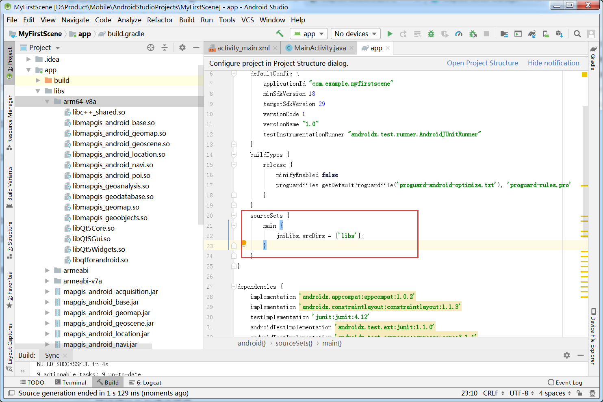Toggle the 2: Favorites side tab
Image resolution: width=603 pixels, height=402 pixels.
(x=9, y=290)
